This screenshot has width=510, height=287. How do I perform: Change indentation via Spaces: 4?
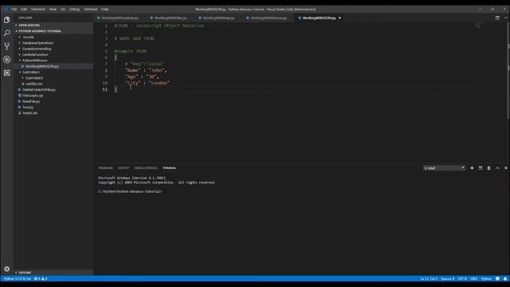pyautogui.click(x=448, y=278)
